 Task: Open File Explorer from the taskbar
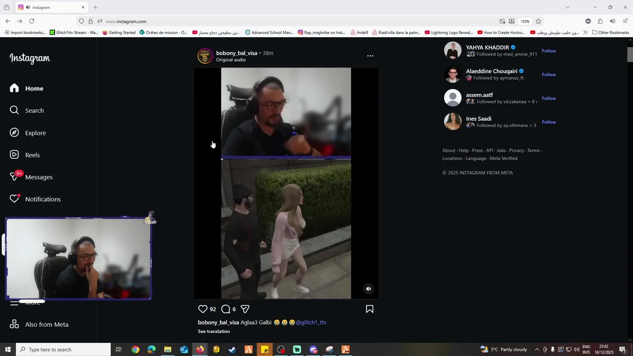168,350
